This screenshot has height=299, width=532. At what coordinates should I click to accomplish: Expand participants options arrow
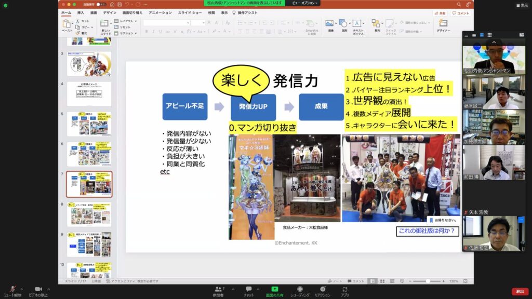[233, 289]
